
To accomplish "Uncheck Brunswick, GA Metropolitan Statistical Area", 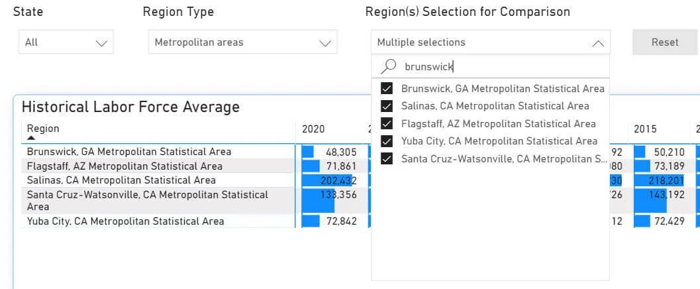I will (x=387, y=89).
